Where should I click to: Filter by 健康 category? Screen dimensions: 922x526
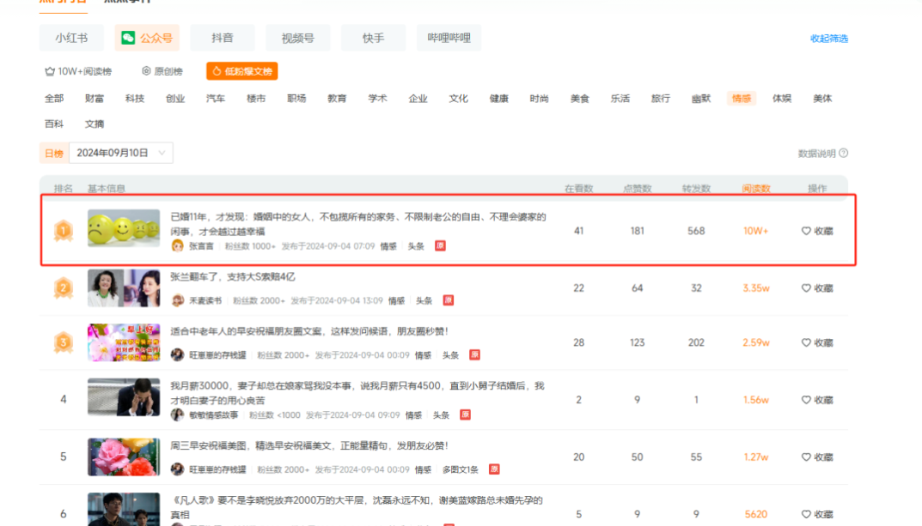pyautogui.click(x=498, y=99)
